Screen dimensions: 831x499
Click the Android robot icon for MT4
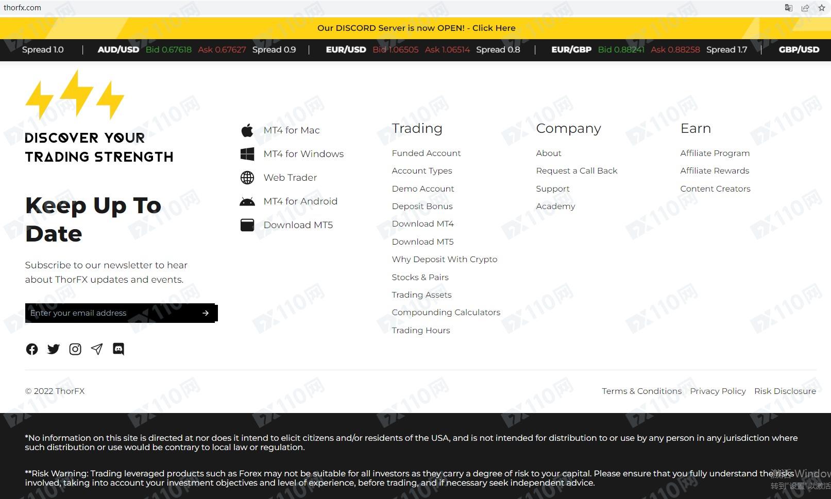coord(247,201)
